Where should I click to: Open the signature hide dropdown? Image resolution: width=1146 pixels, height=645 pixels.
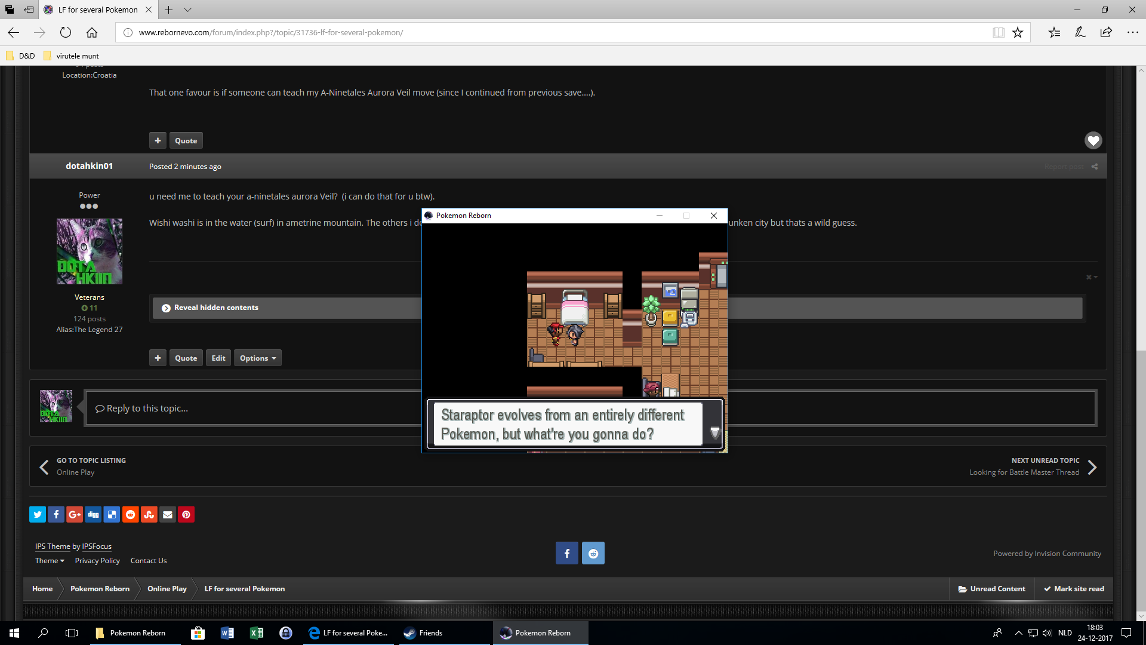1092,277
